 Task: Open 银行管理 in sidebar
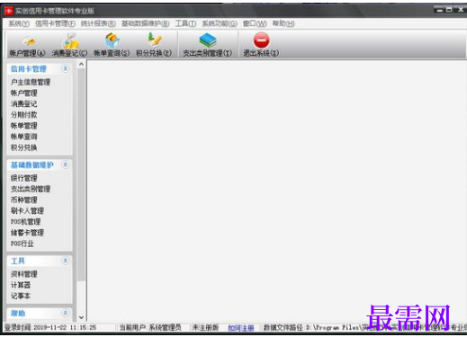(24, 178)
